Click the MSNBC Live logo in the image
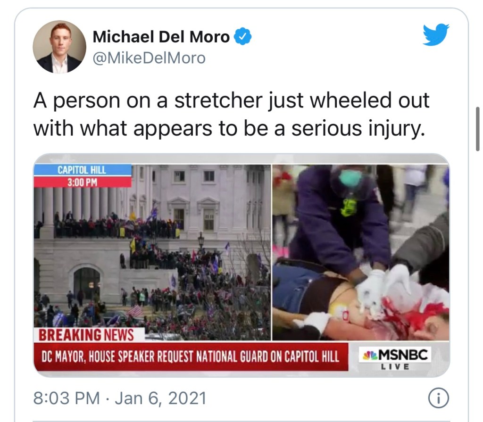Viewport: 483px width, 422px height. click(395, 358)
